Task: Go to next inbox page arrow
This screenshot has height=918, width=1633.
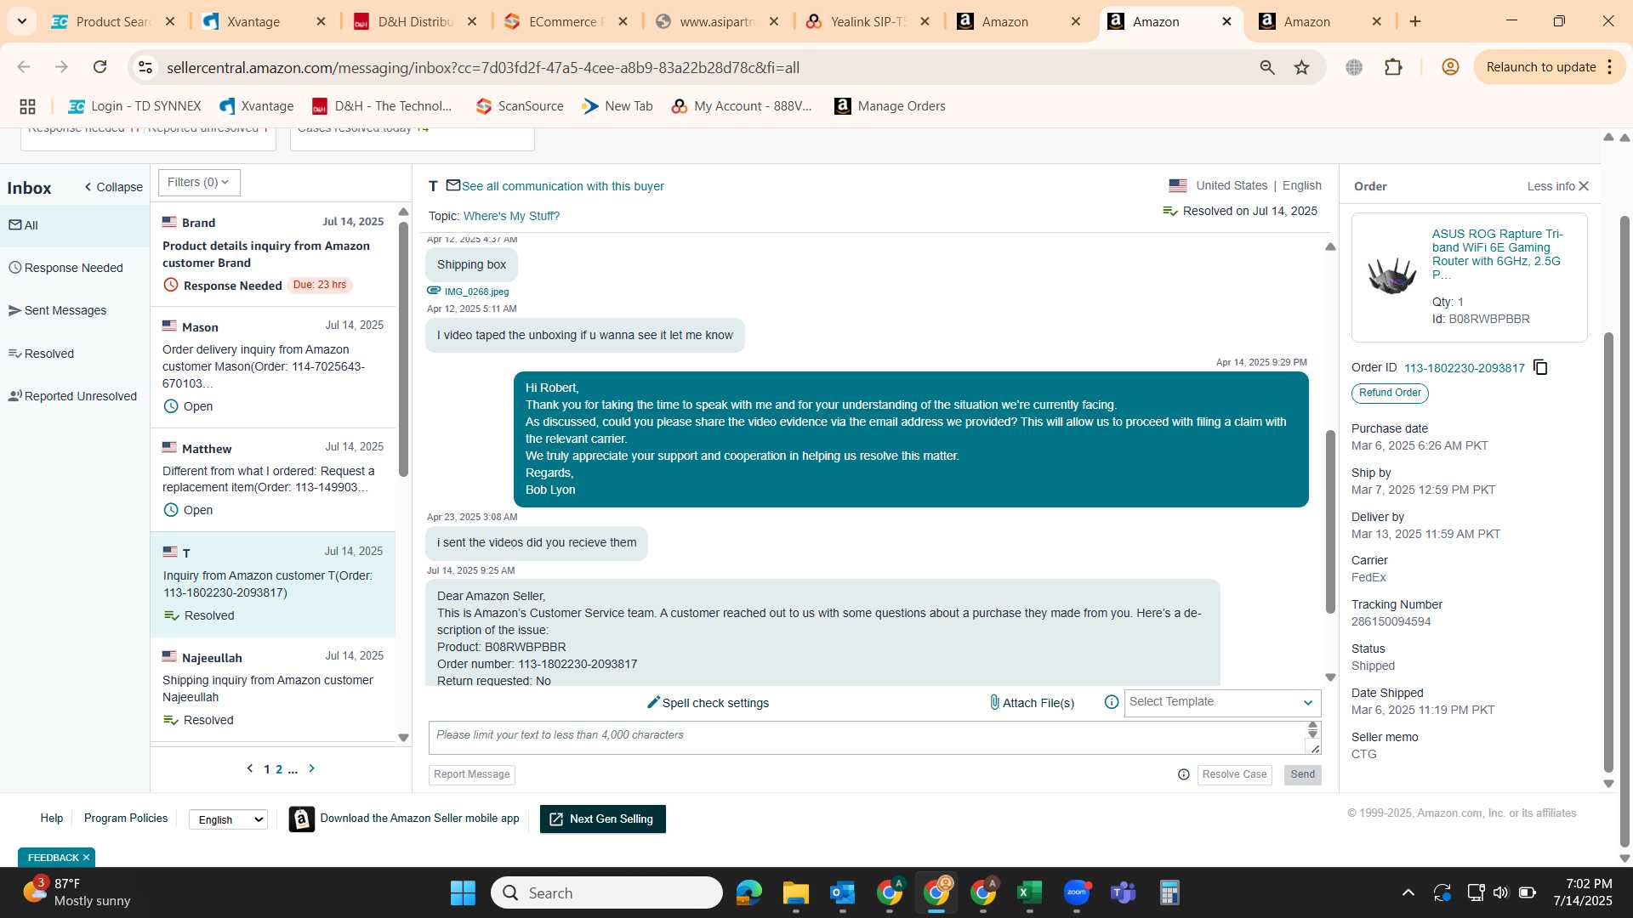Action: (311, 768)
